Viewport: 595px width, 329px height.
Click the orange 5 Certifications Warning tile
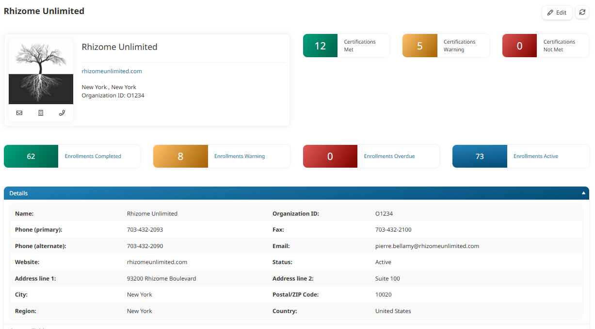(x=420, y=46)
